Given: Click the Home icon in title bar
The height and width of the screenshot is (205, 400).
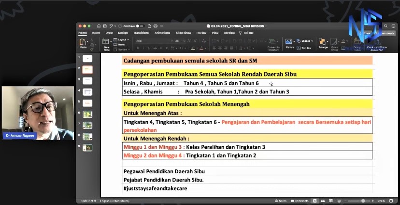Looking at the screenshot, I should click(99, 26).
